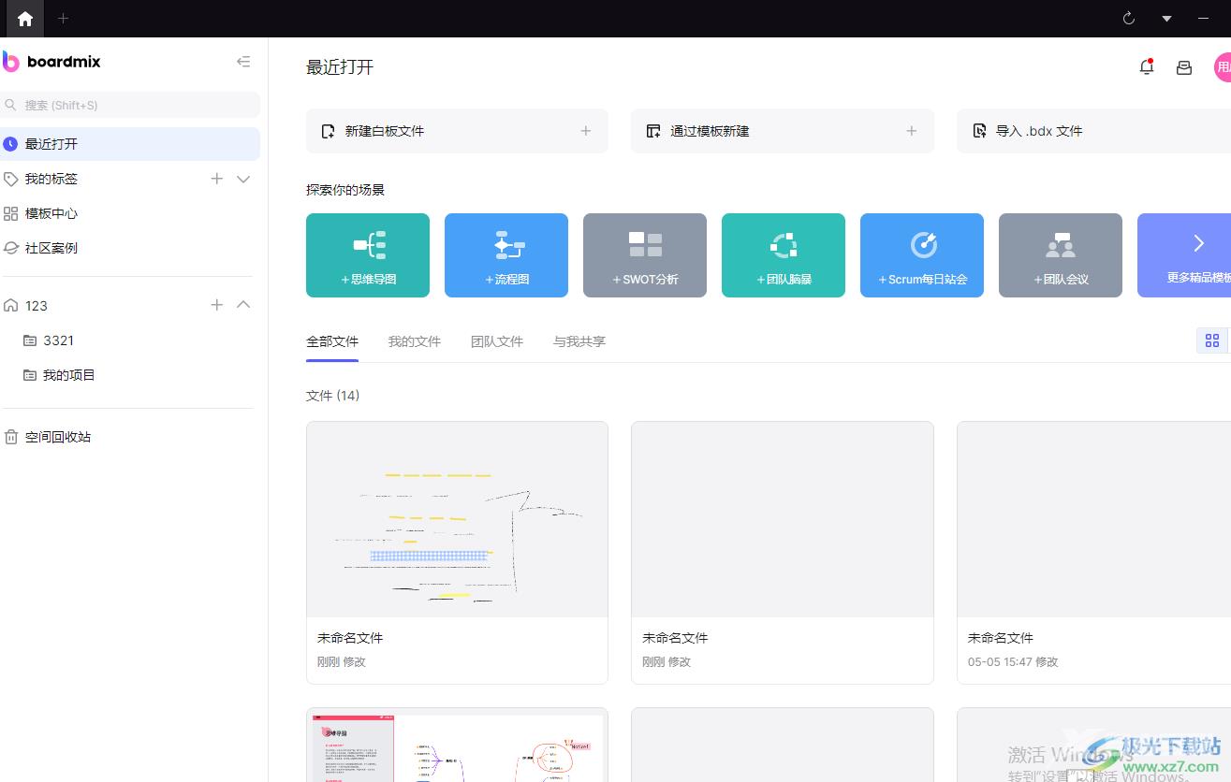Create a new whiteboard file 新建白板文件
Viewport: 1231px width, 782px height.
click(x=457, y=131)
